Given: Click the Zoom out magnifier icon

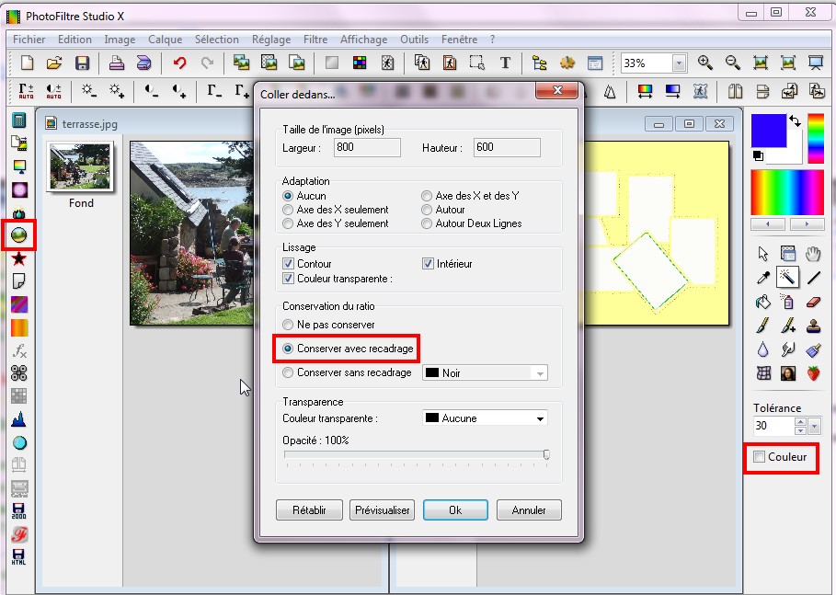Looking at the screenshot, I should (733, 63).
